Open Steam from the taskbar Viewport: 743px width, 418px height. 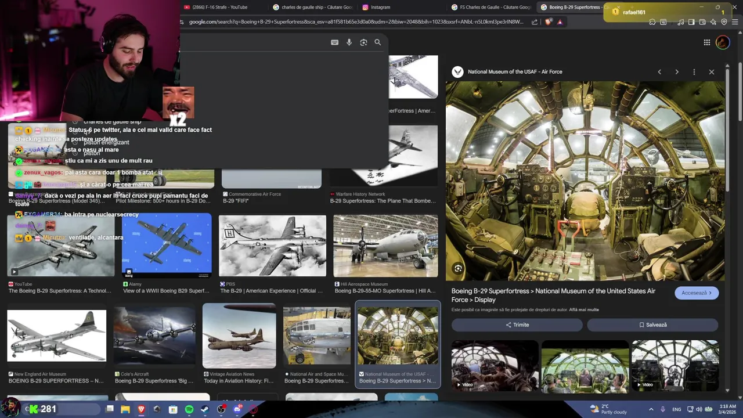(205, 409)
